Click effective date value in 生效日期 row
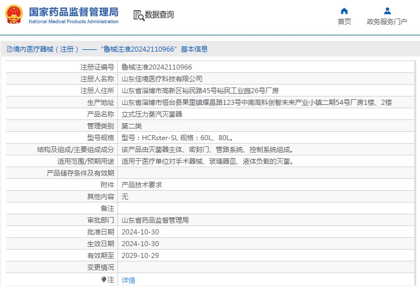 [x=140, y=243]
